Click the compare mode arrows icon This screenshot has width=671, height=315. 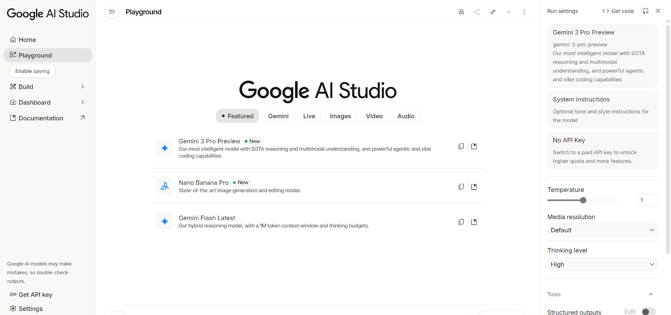[x=493, y=12]
